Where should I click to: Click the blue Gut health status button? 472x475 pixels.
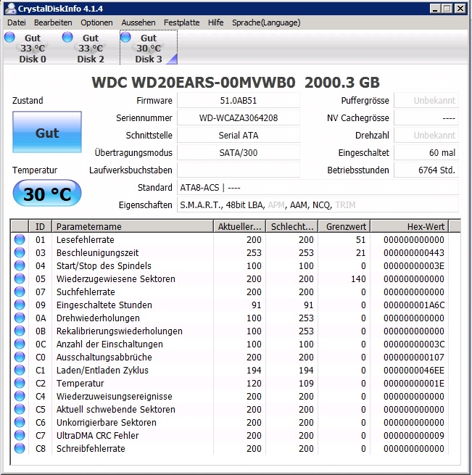pyautogui.click(x=47, y=132)
